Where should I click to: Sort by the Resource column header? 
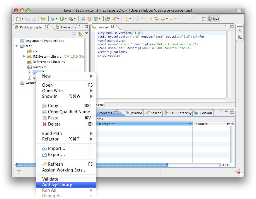point(209,124)
